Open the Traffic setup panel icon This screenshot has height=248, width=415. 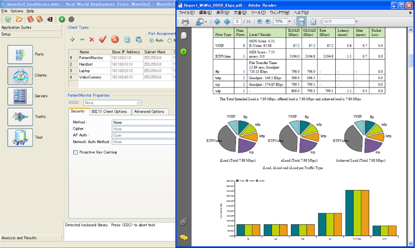point(20,117)
